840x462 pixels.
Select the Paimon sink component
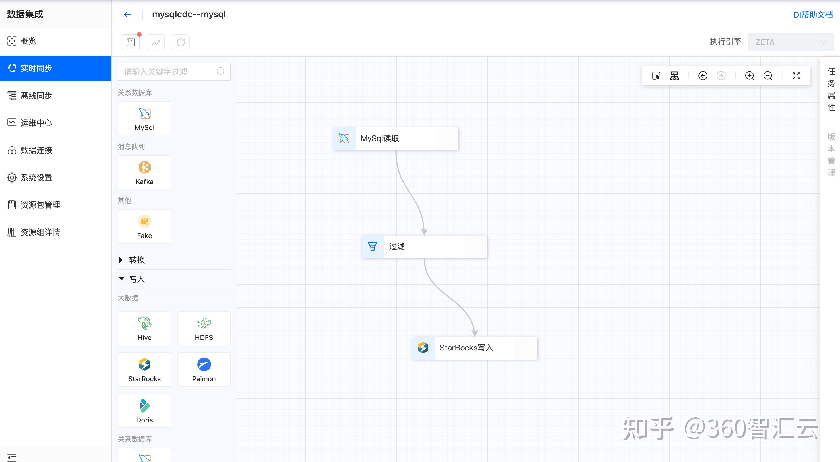(x=204, y=369)
